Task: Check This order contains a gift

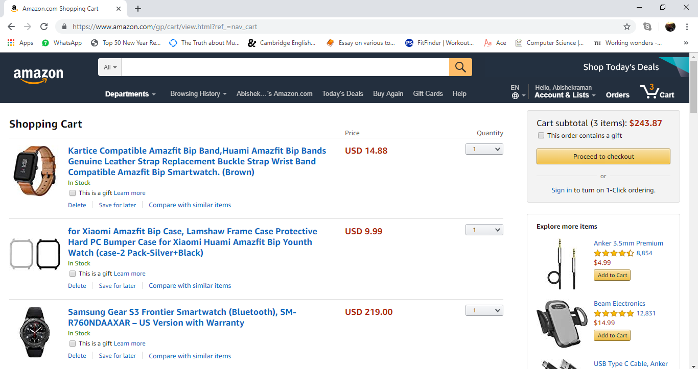Action: coord(541,135)
